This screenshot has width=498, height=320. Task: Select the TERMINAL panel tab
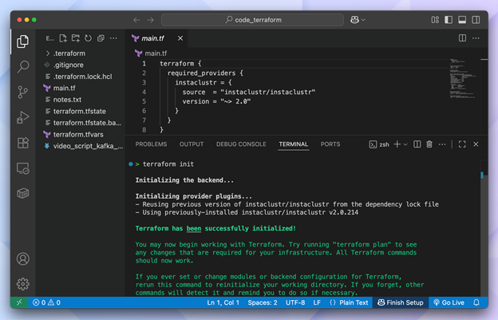tap(294, 144)
